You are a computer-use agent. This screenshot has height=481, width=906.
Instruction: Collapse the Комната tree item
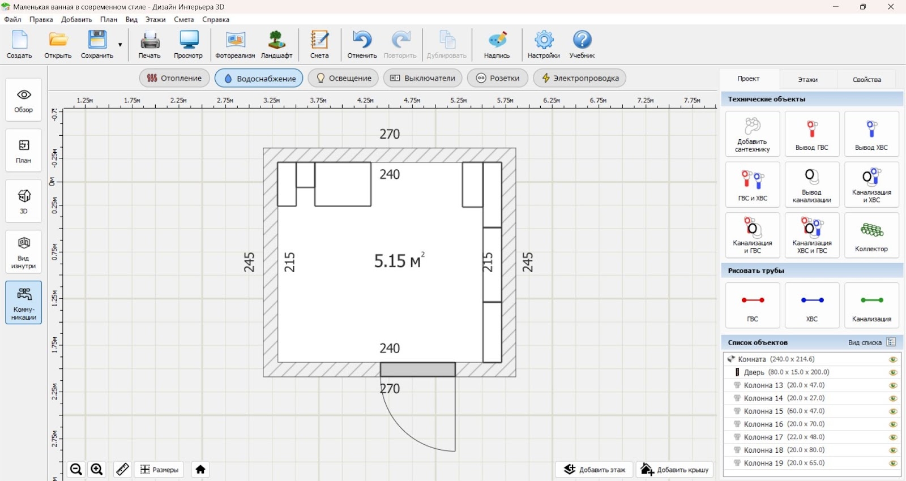tap(731, 359)
